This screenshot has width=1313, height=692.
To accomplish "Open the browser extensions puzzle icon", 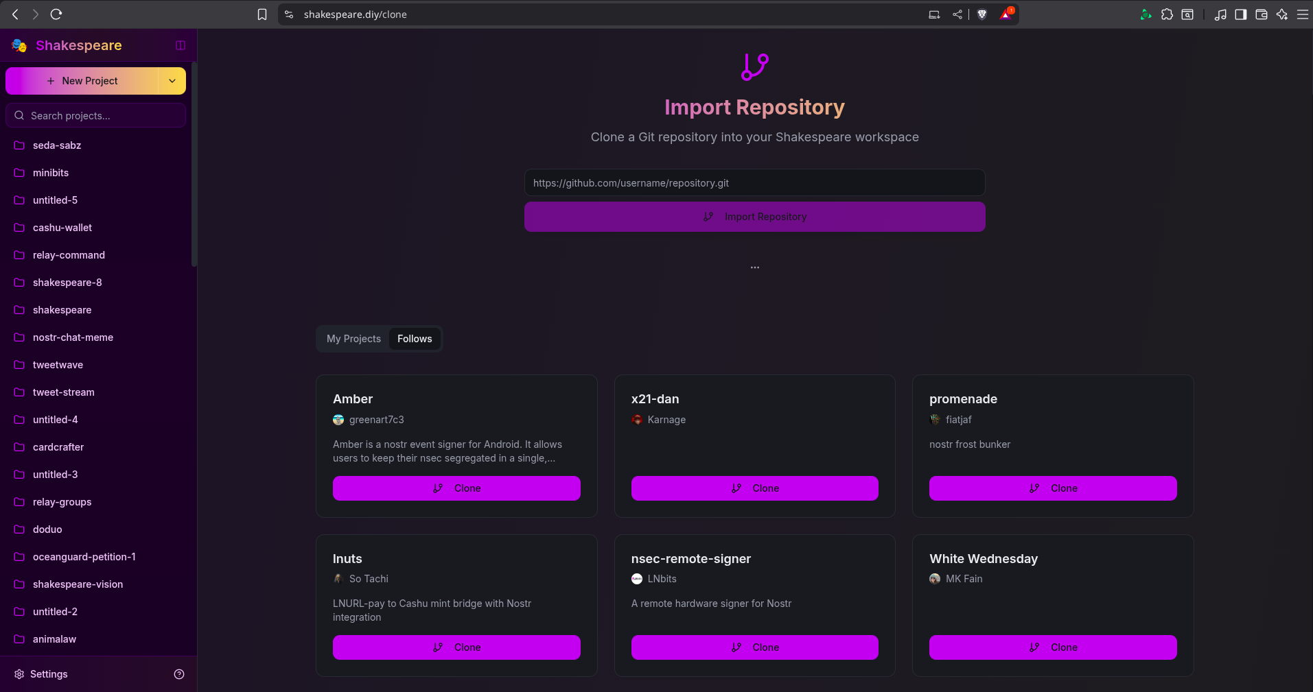I will click(1167, 14).
